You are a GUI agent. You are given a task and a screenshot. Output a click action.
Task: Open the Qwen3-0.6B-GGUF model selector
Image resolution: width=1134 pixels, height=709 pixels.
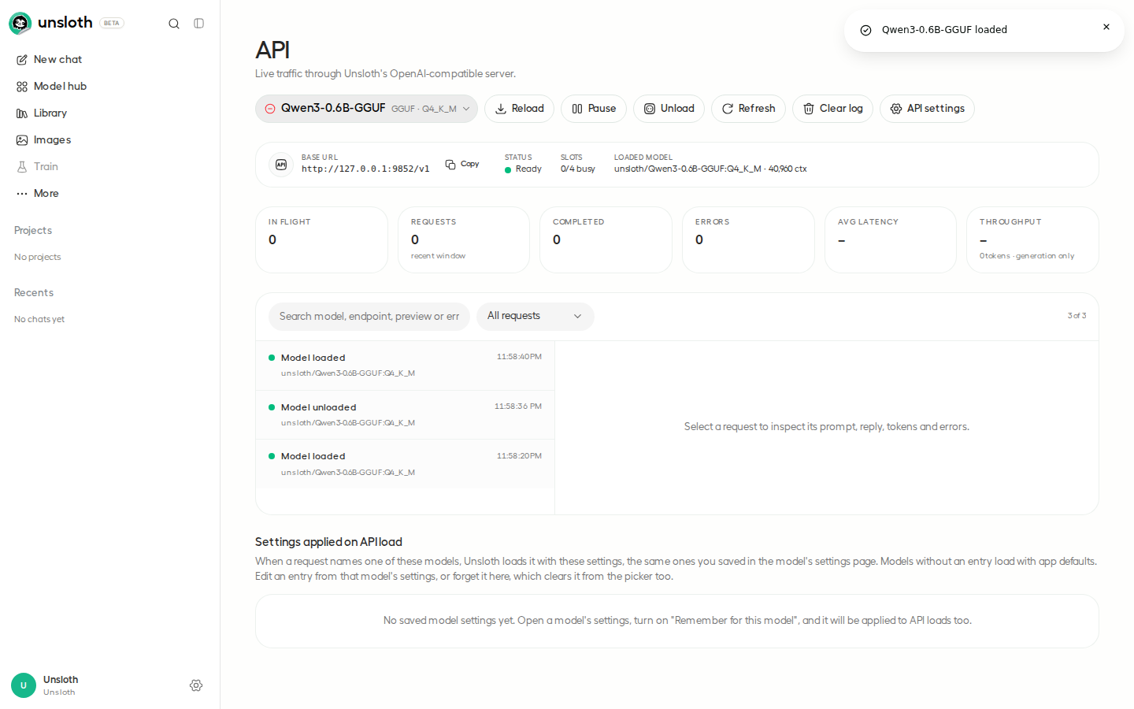[366, 109]
